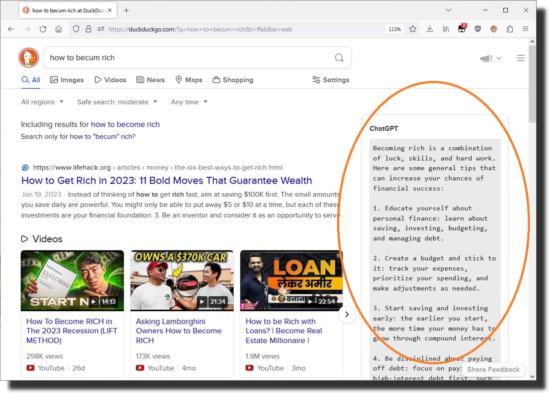
Task: Click the magnifier search icon in search box
Action: click(x=339, y=58)
